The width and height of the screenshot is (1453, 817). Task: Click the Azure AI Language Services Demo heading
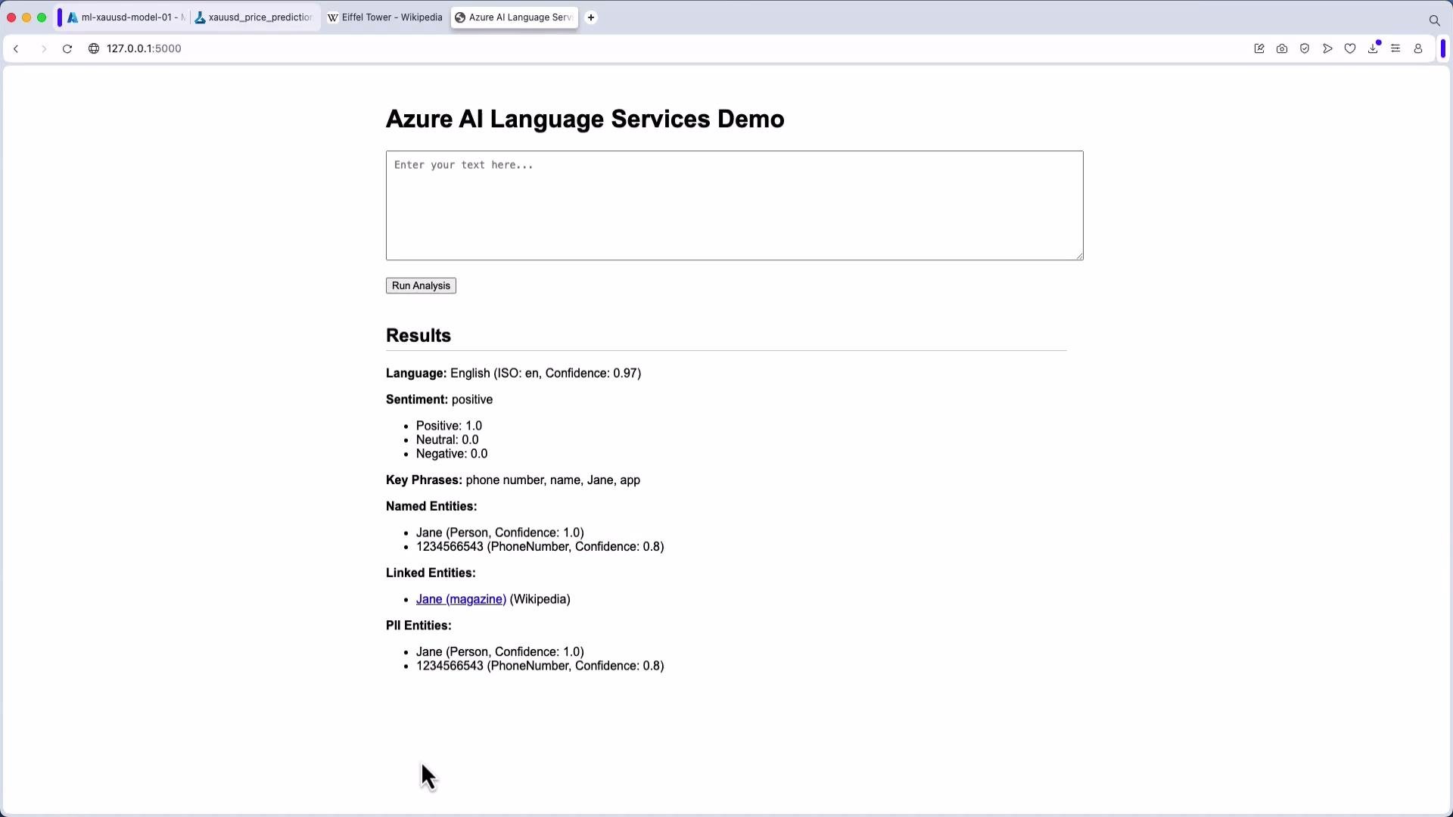tap(585, 119)
